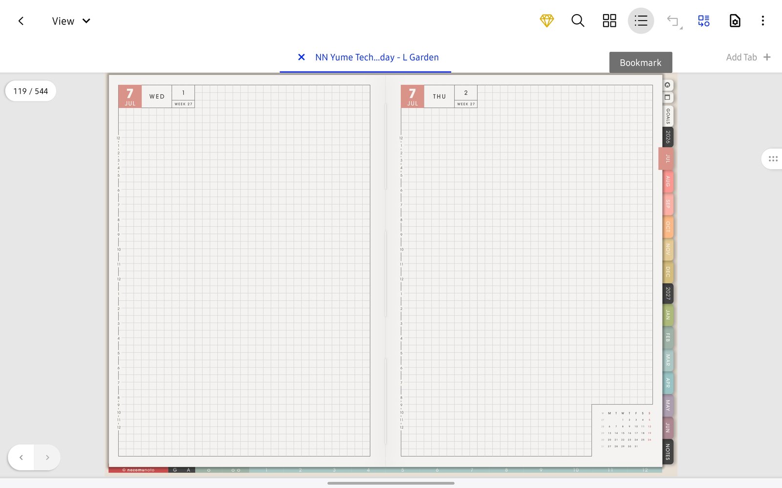The image size is (782, 488).
Task: Open the NOTES side tab
Action: point(668,451)
